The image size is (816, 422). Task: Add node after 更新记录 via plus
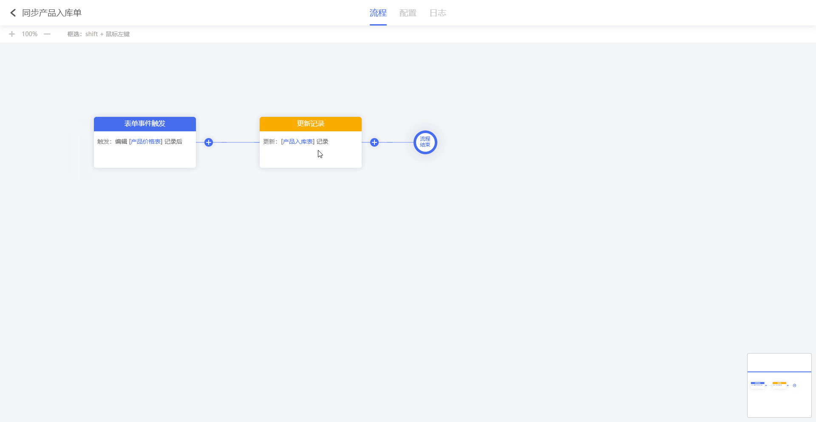(x=374, y=142)
